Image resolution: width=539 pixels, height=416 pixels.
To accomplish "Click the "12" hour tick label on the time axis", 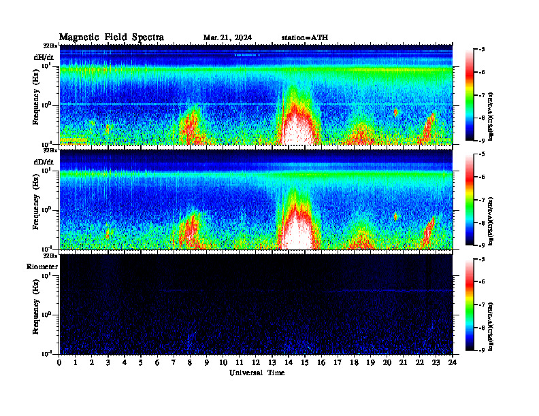I will pos(256,363).
